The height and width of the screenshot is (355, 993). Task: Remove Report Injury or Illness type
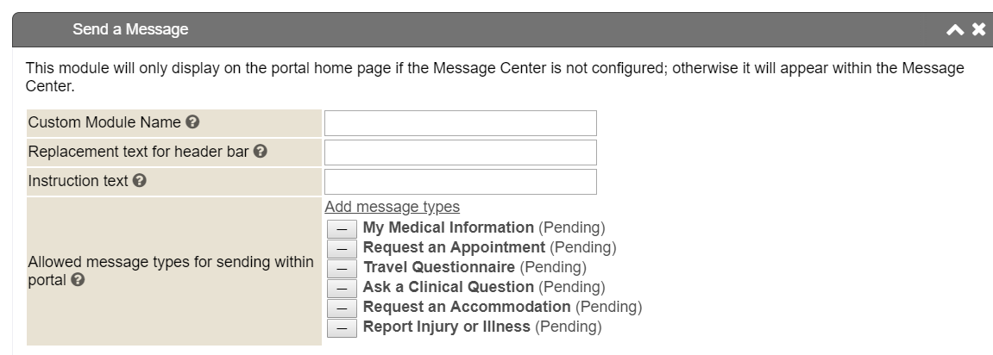click(342, 327)
